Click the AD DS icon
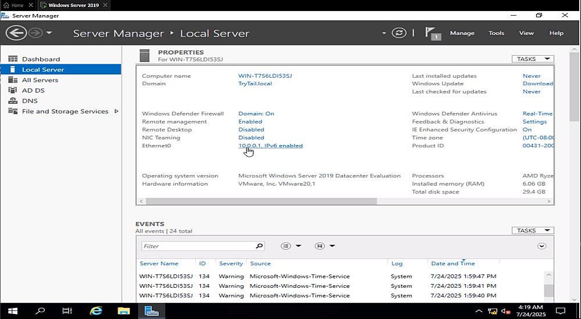This screenshot has height=319, width=581. [x=13, y=90]
